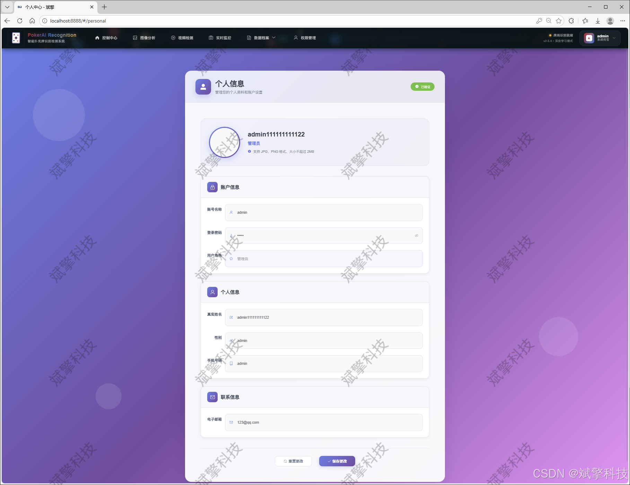Click the admin avatar icon in header
This screenshot has height=485, width=630.
click(589, 38)
